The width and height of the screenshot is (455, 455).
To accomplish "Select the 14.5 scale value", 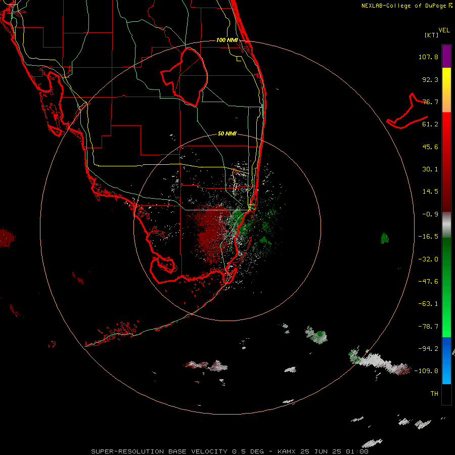I will [x=430, y=192].
